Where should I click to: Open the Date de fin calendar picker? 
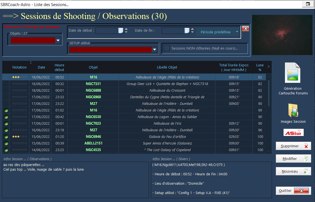pyautogui.click(x=187, y=31)
